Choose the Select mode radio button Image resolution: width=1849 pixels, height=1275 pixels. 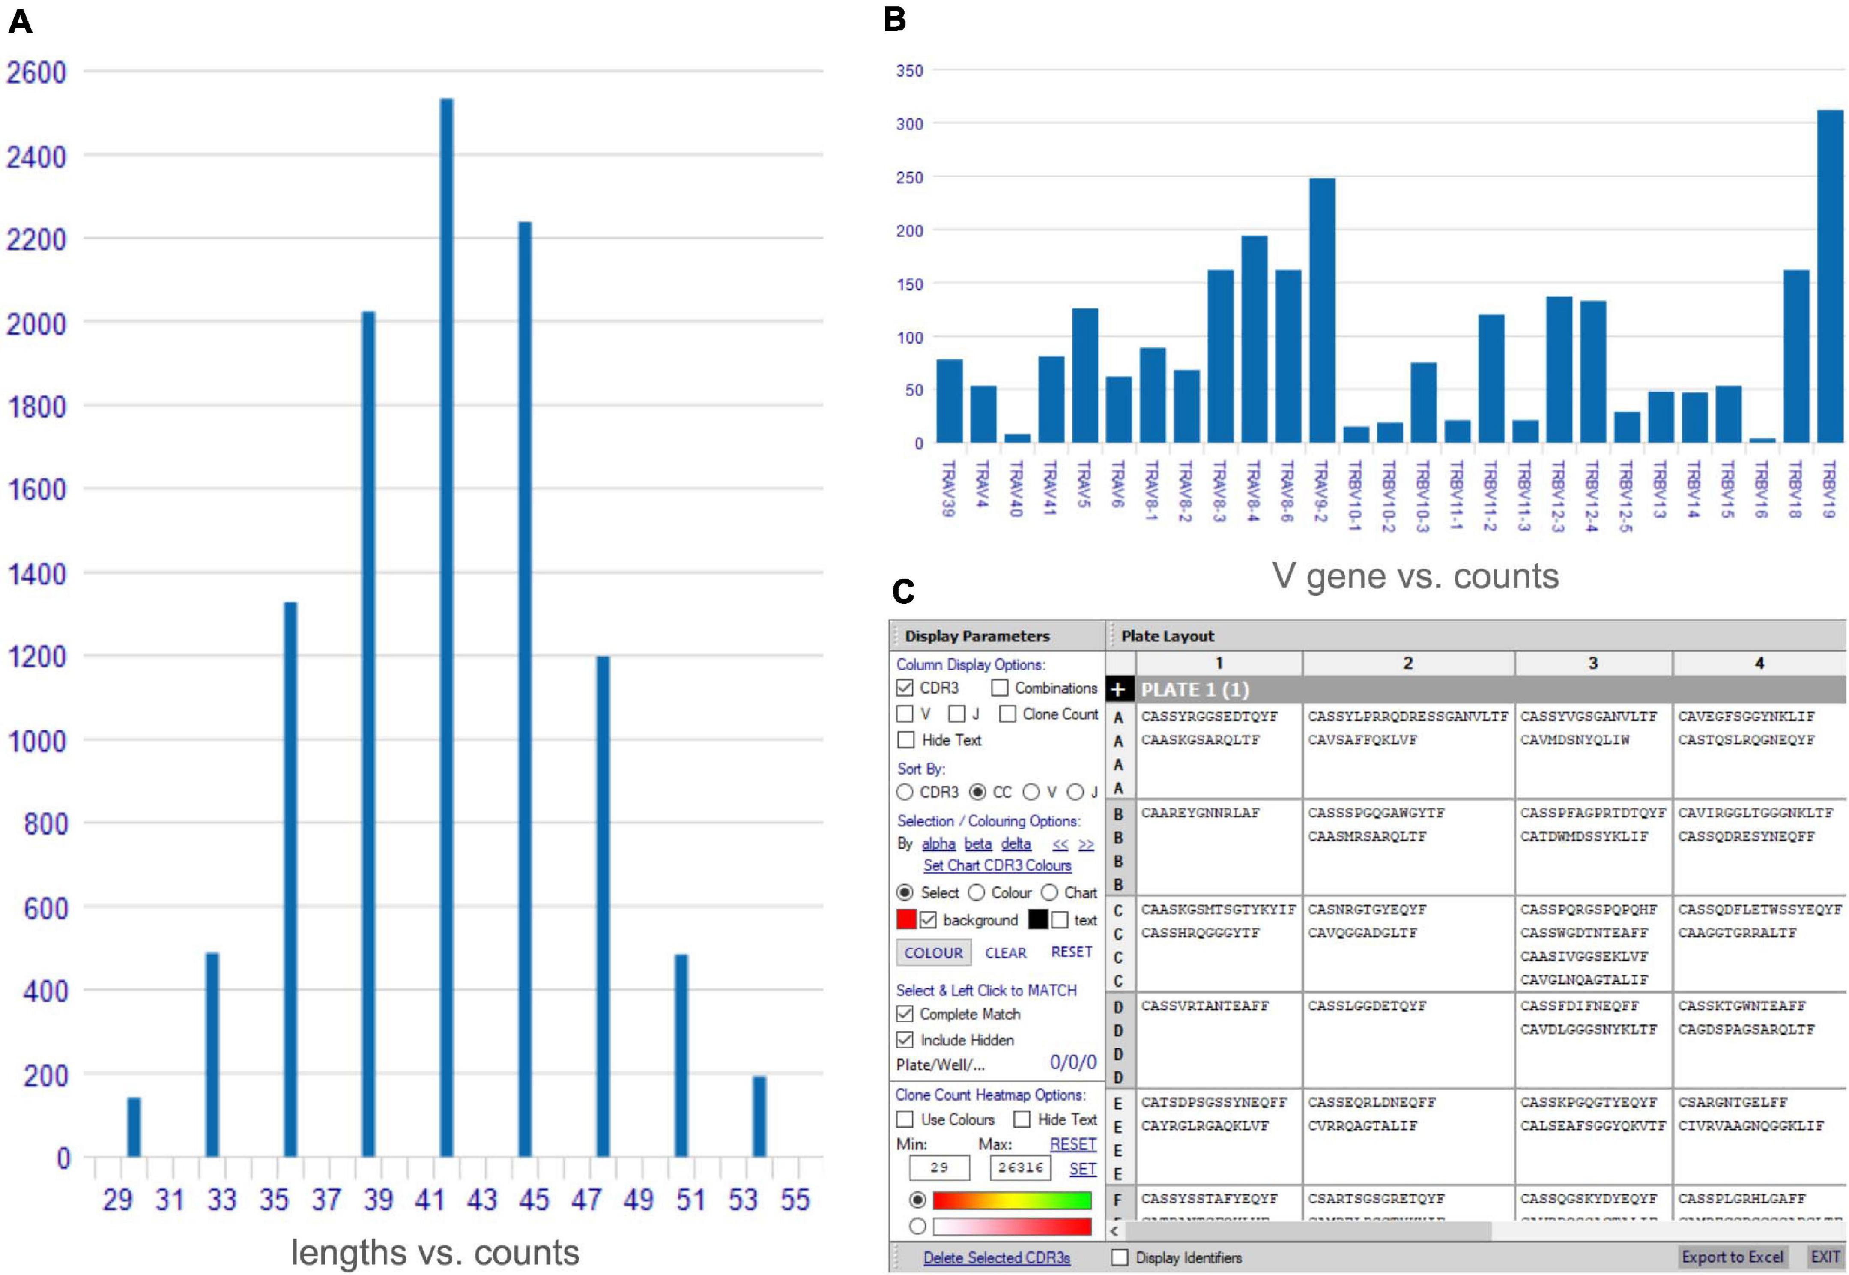pos(905,892)
